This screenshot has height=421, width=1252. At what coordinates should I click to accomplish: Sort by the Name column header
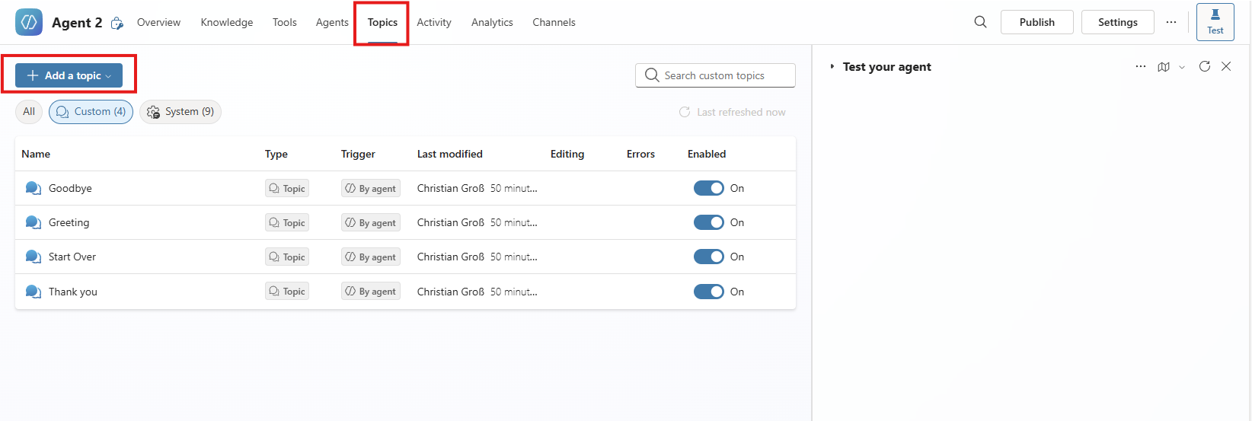click(36, 154)
